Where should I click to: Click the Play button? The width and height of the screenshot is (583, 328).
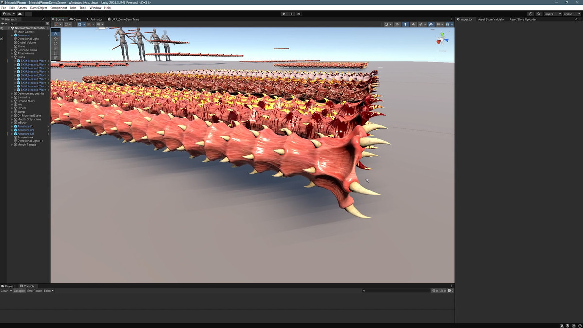pyautogui.click(x=284, y=14)
